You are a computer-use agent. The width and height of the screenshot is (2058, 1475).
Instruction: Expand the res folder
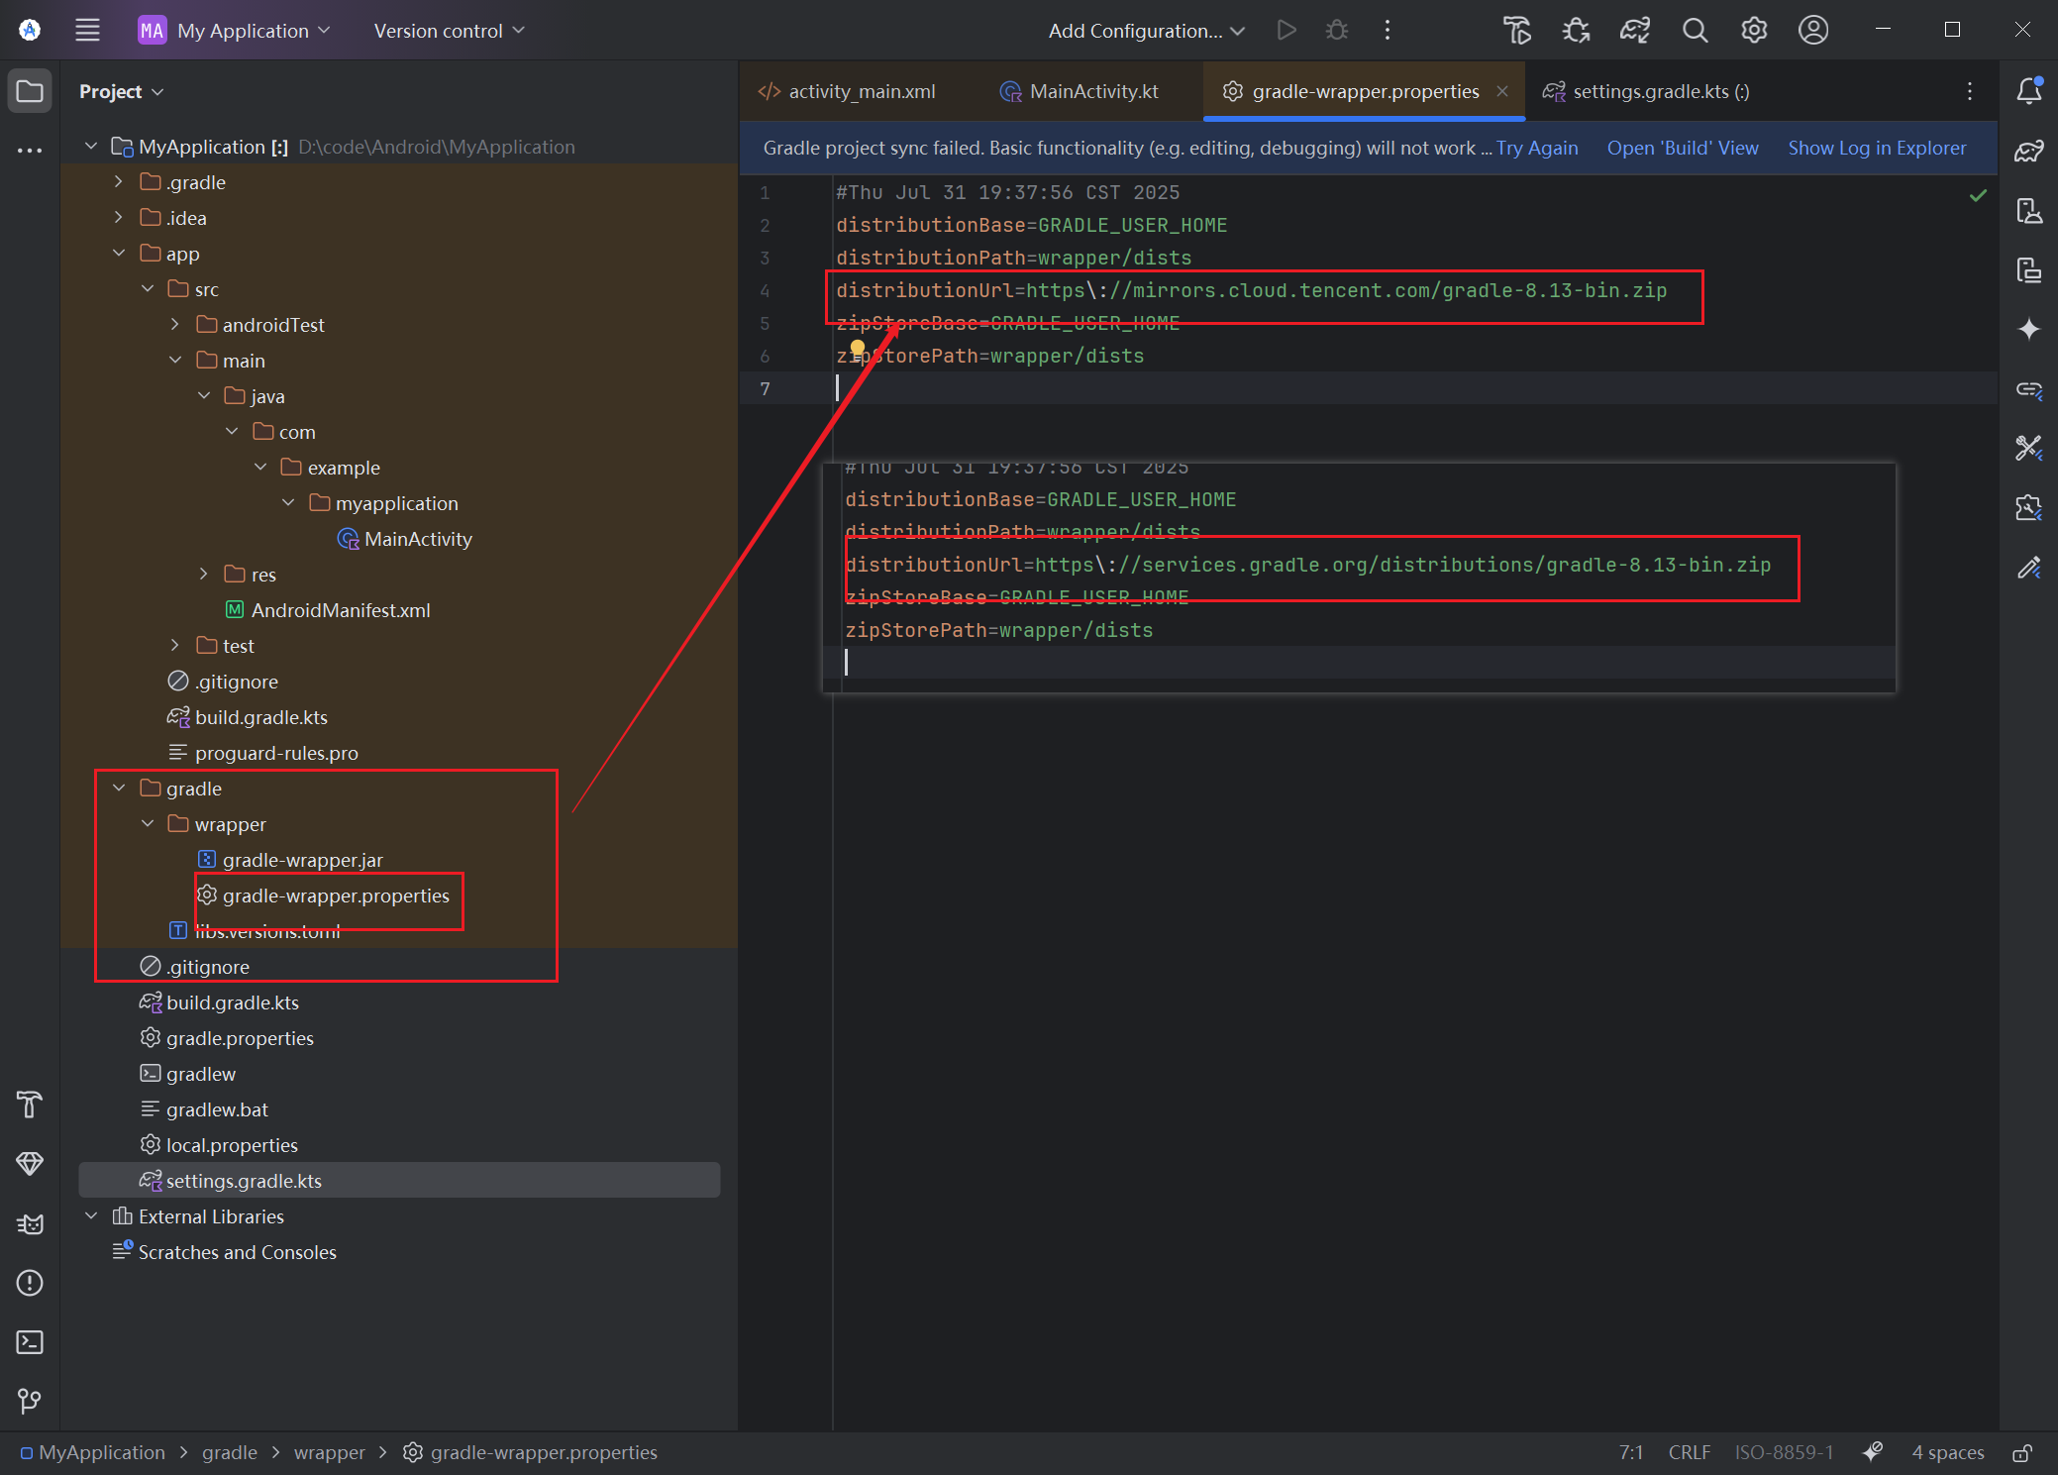(x=204, y=575)
